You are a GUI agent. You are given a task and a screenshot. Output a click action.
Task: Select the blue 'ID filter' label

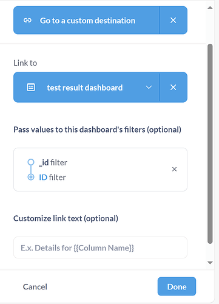(x=52, y=178)
